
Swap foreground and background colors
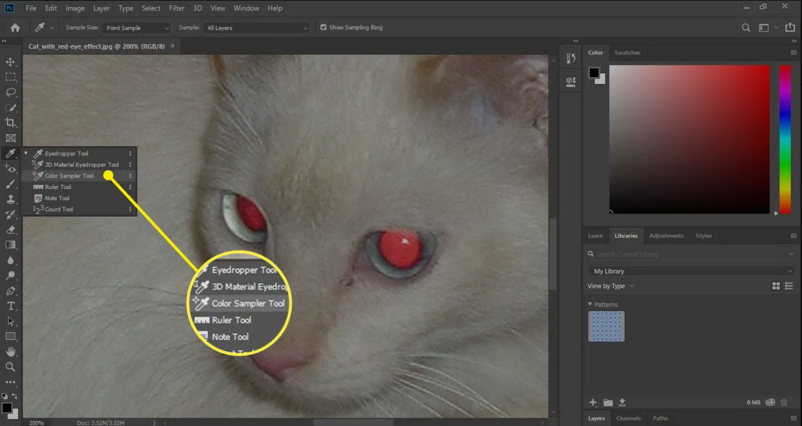15,396
